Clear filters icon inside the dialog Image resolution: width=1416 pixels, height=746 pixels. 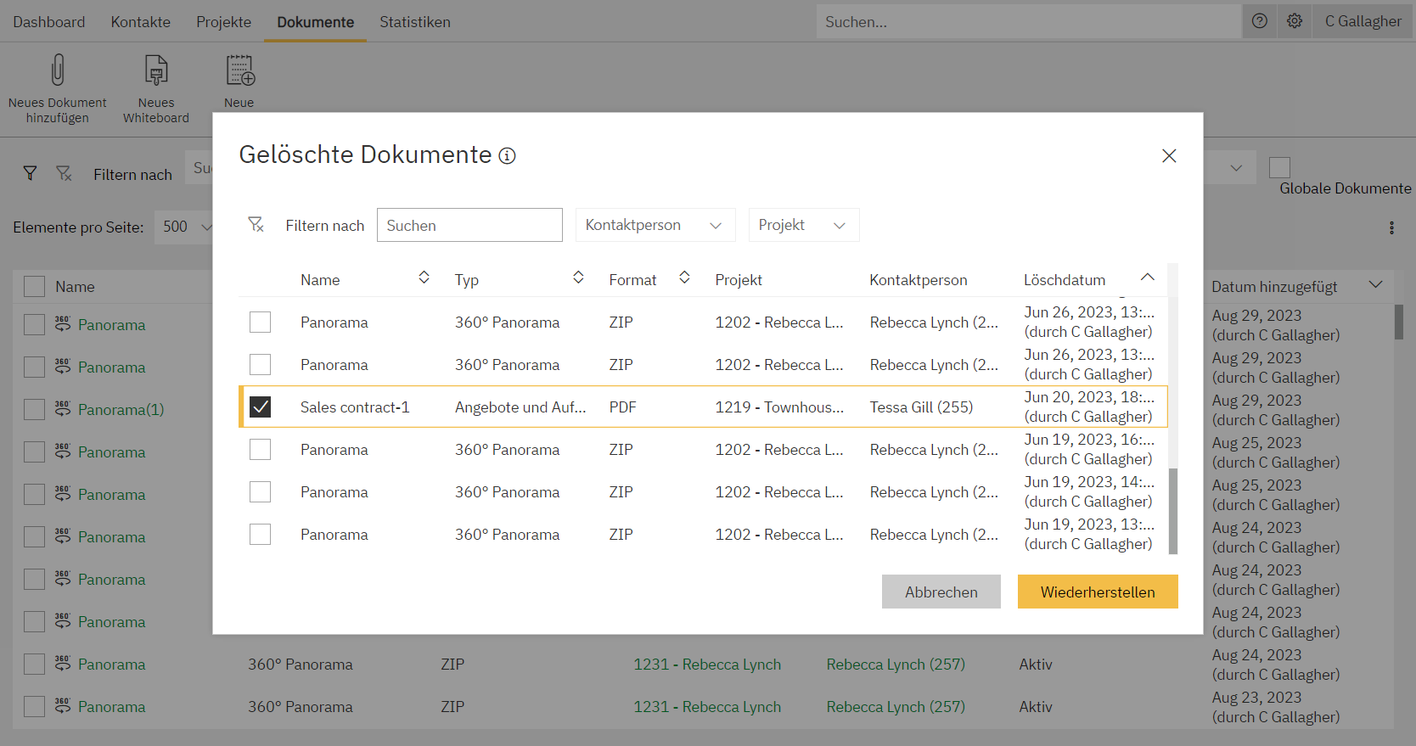pyautogui.click(x=256, y=225)
